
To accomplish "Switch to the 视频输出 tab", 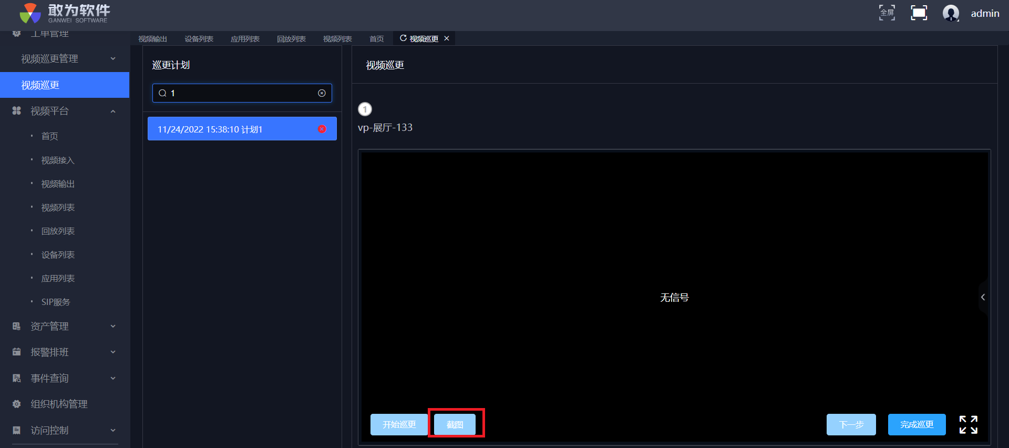I will 152,39.
